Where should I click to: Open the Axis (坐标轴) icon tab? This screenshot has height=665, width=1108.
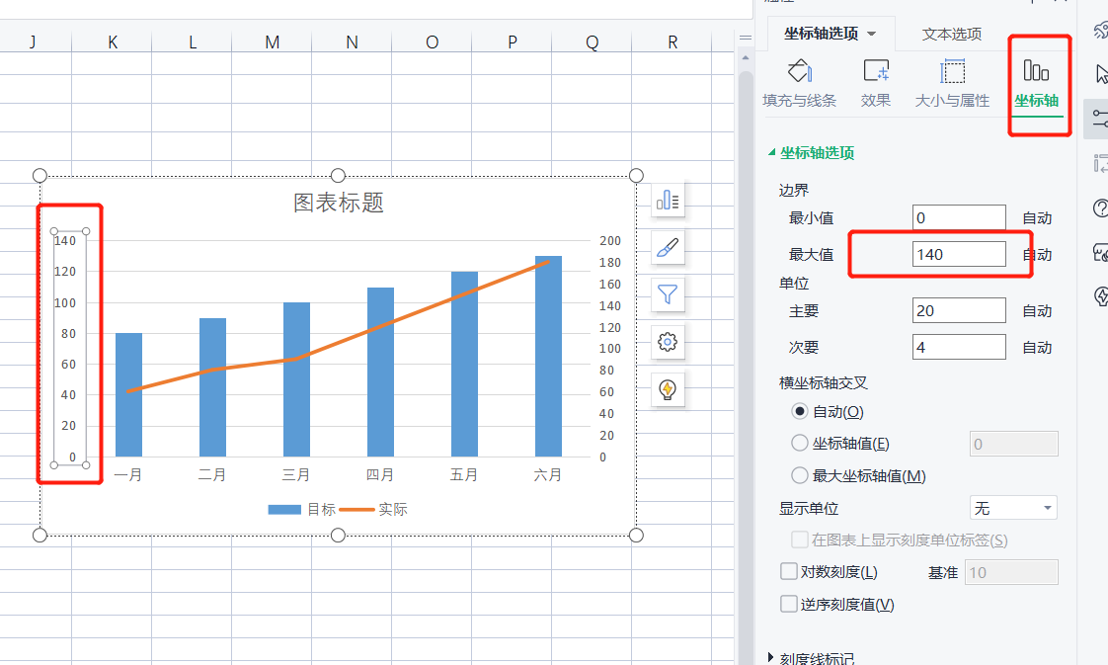pyautogui.click(x=1036, y=83)
